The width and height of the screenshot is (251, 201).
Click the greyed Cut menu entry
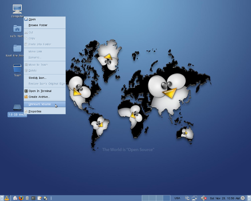[x=45, y=32]
